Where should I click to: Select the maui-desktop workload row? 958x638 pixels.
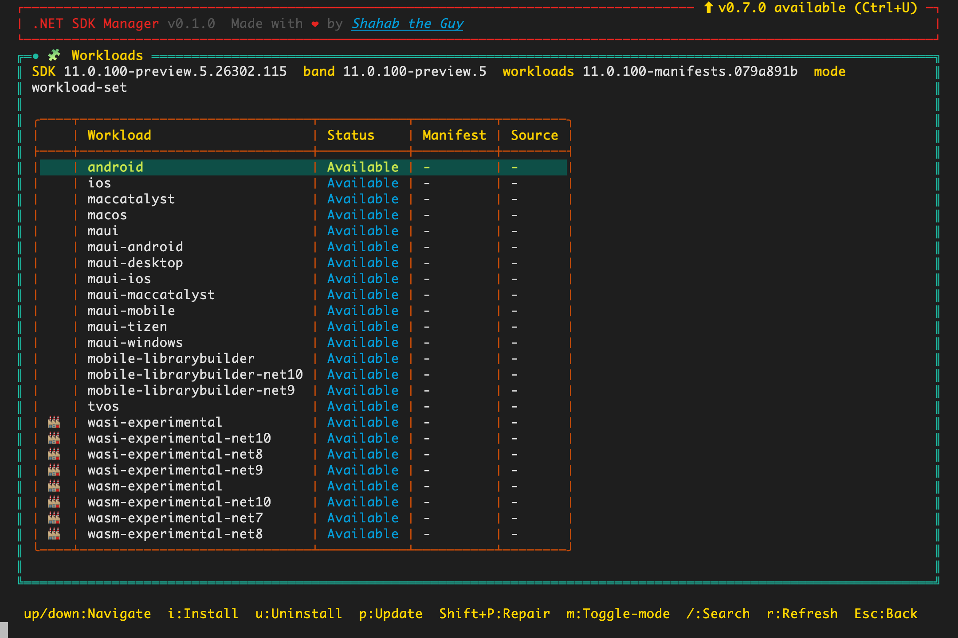[x=303, y=263]
